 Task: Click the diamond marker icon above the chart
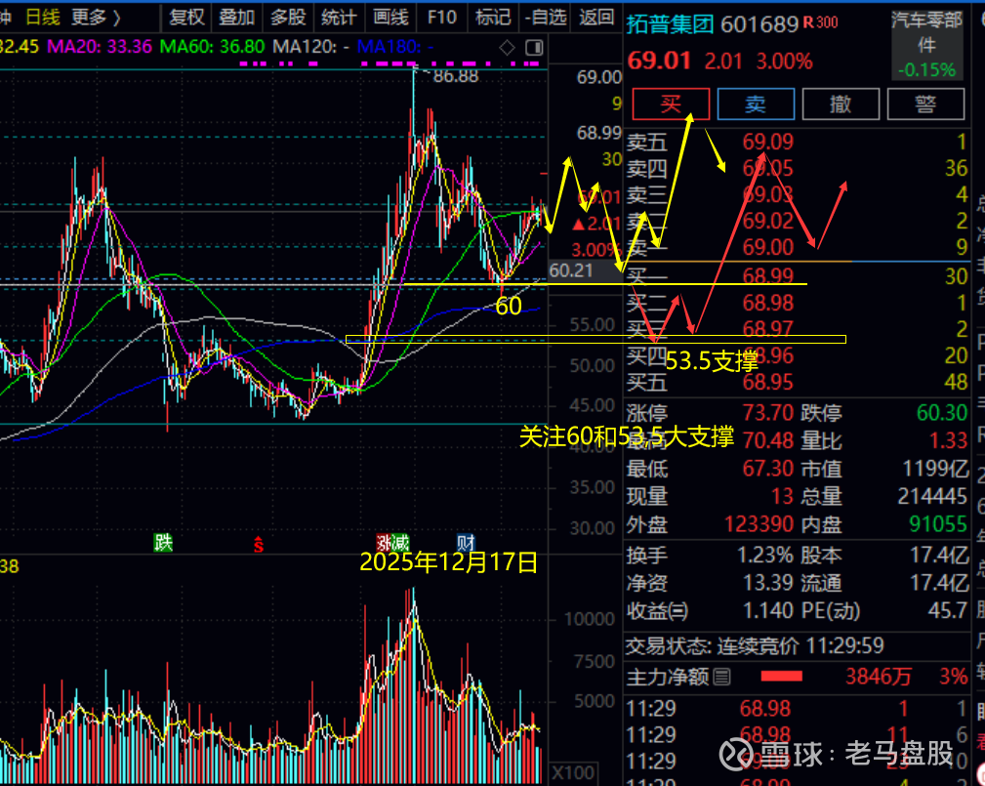pos(507,48)
